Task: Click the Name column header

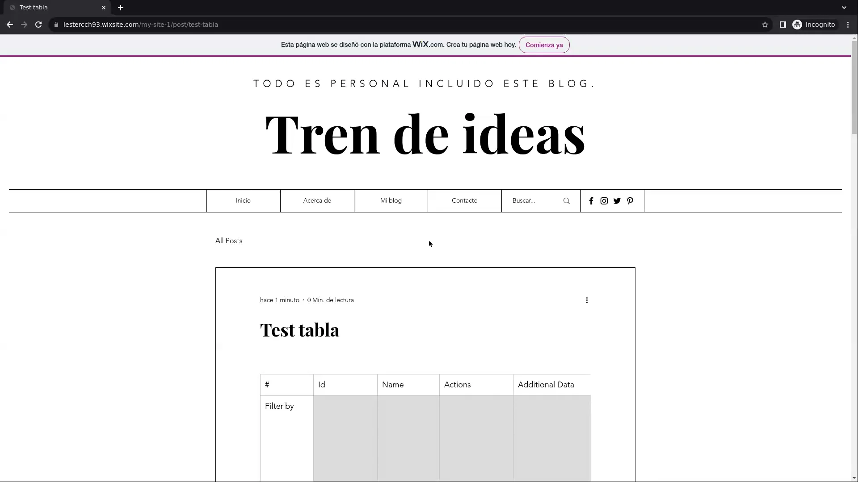Action: point(408,385)
